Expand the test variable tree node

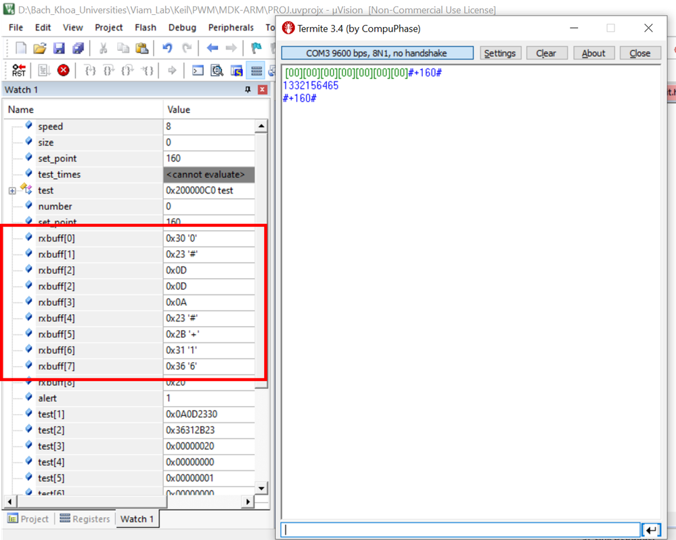(12, 191)
